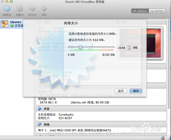This screenshot has width=171, height=140.
Task: Click the ICH AC97 controller value
Action: (65, 118)
